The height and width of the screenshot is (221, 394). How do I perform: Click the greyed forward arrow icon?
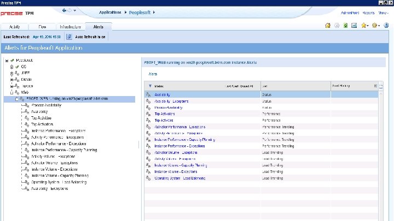[x=69, y=10]
